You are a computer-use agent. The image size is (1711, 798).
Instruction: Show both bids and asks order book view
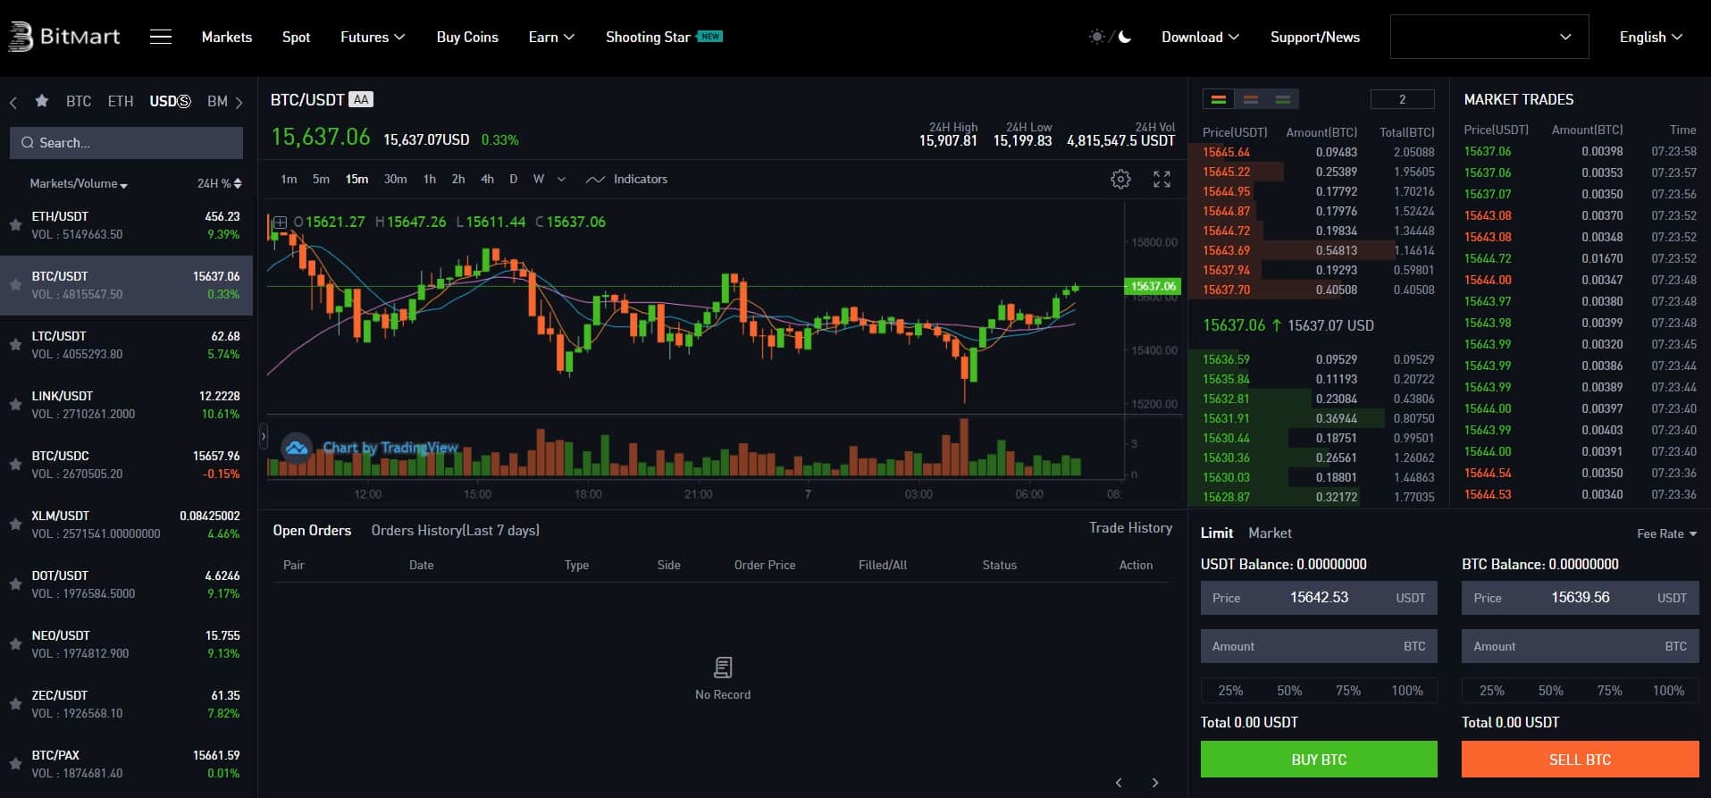point(1218,99)
